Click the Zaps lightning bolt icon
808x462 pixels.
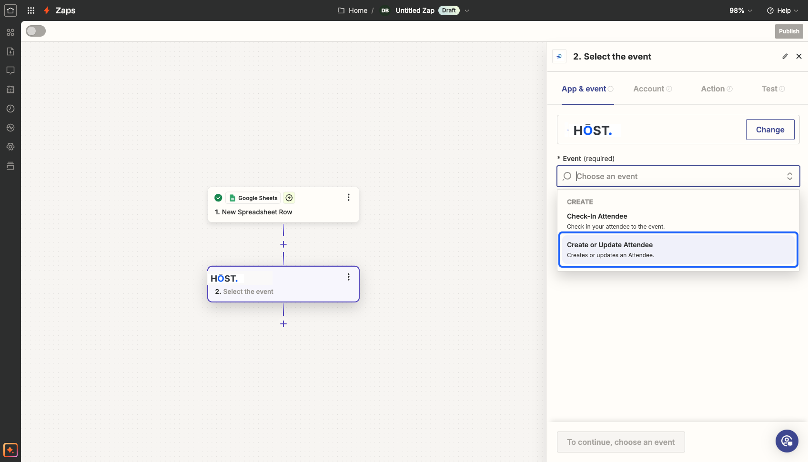point(47,10)
